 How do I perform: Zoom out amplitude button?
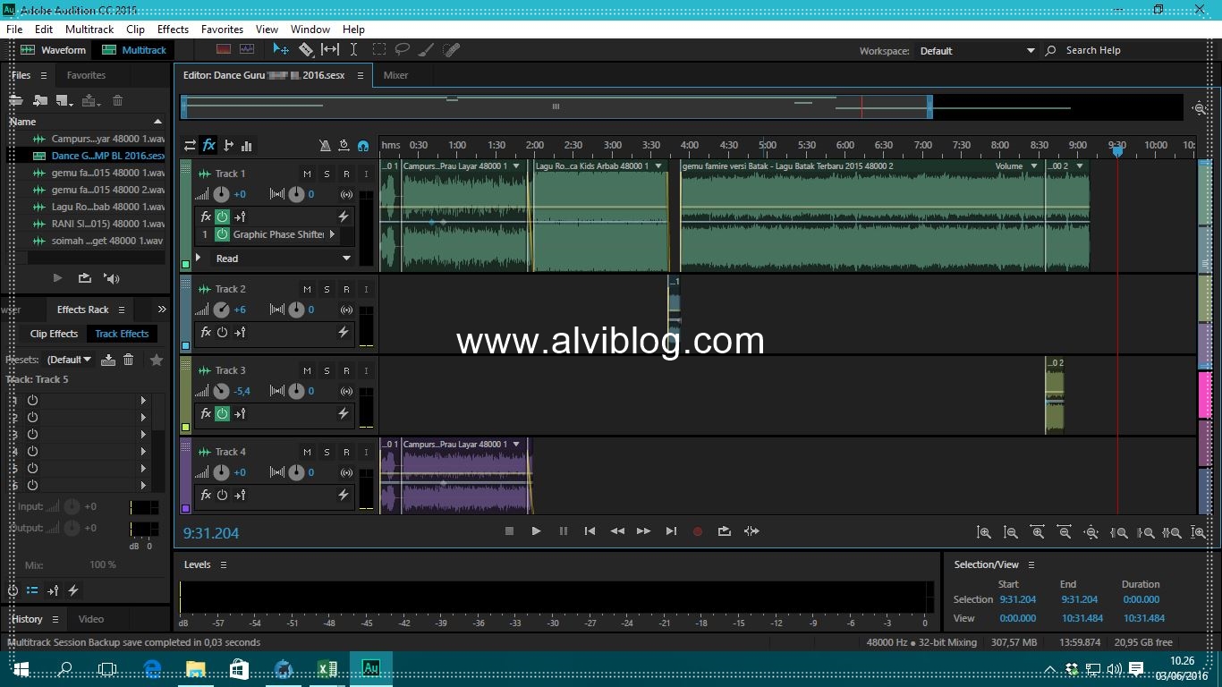tap(1011, 532)
